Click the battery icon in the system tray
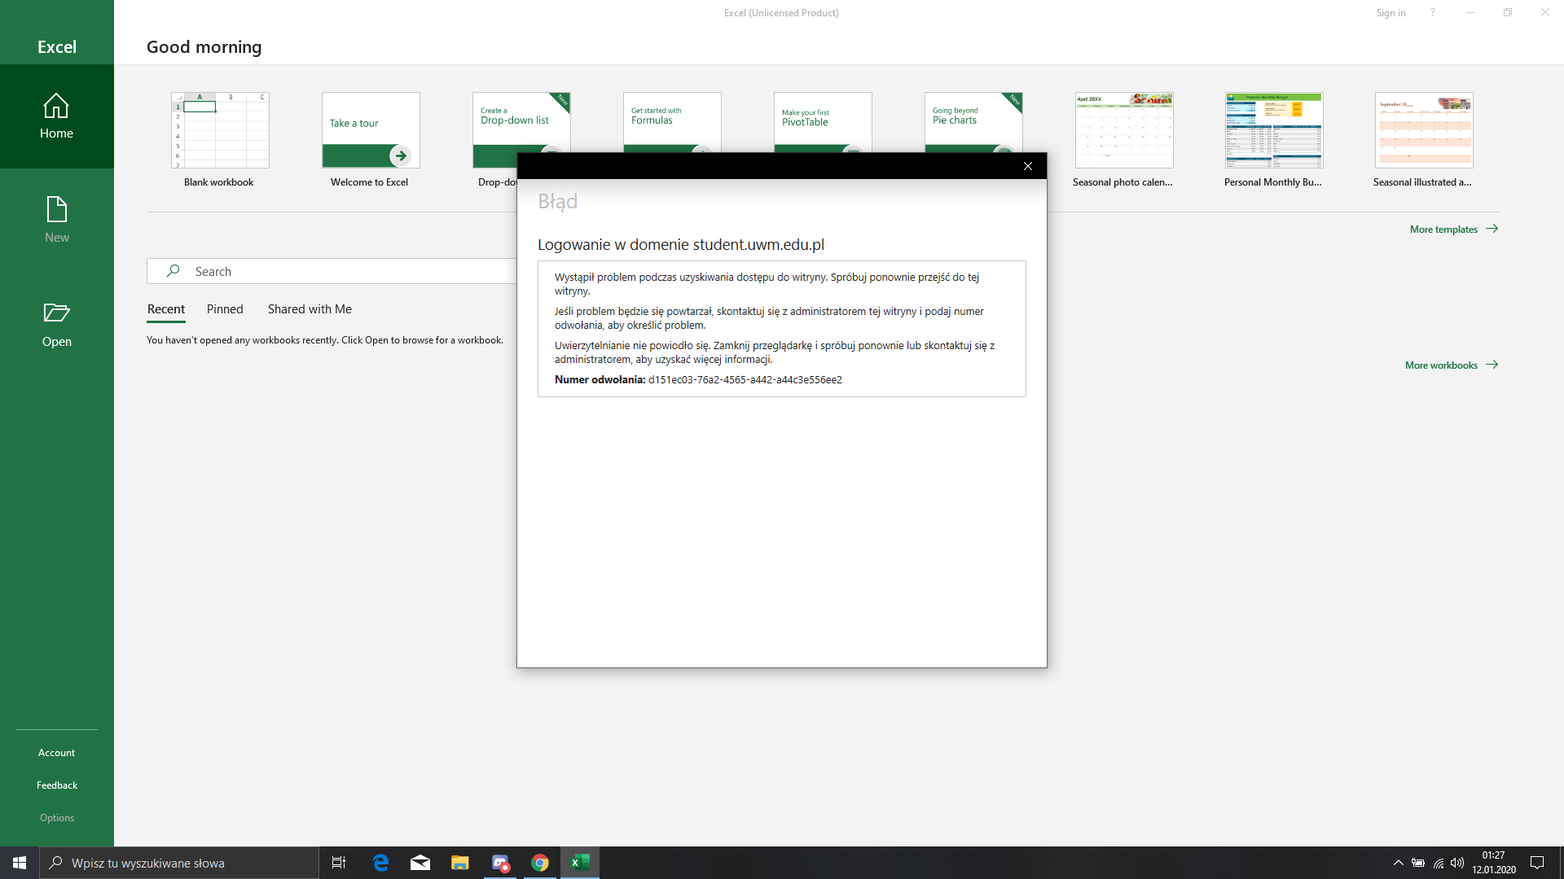Screen dimensions: 1564x879 (1418, 863)
